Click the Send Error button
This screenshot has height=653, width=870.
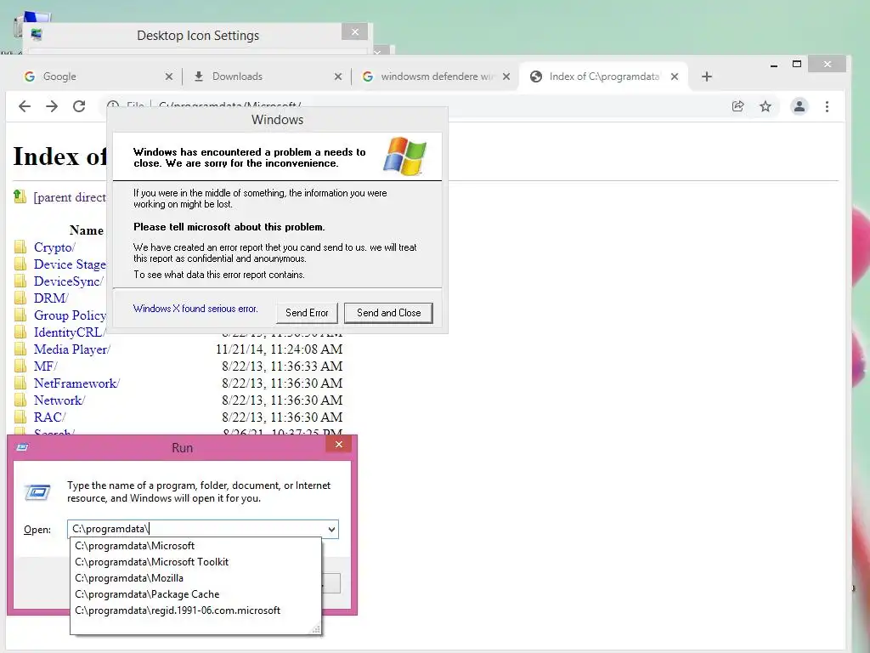click(x=307, y=313)
